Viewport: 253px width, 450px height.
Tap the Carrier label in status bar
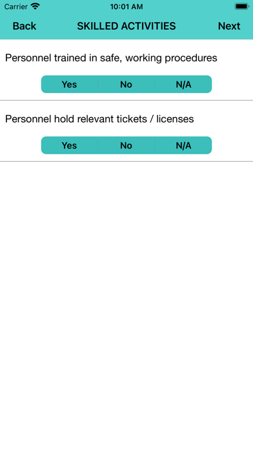tap(16, 6)
